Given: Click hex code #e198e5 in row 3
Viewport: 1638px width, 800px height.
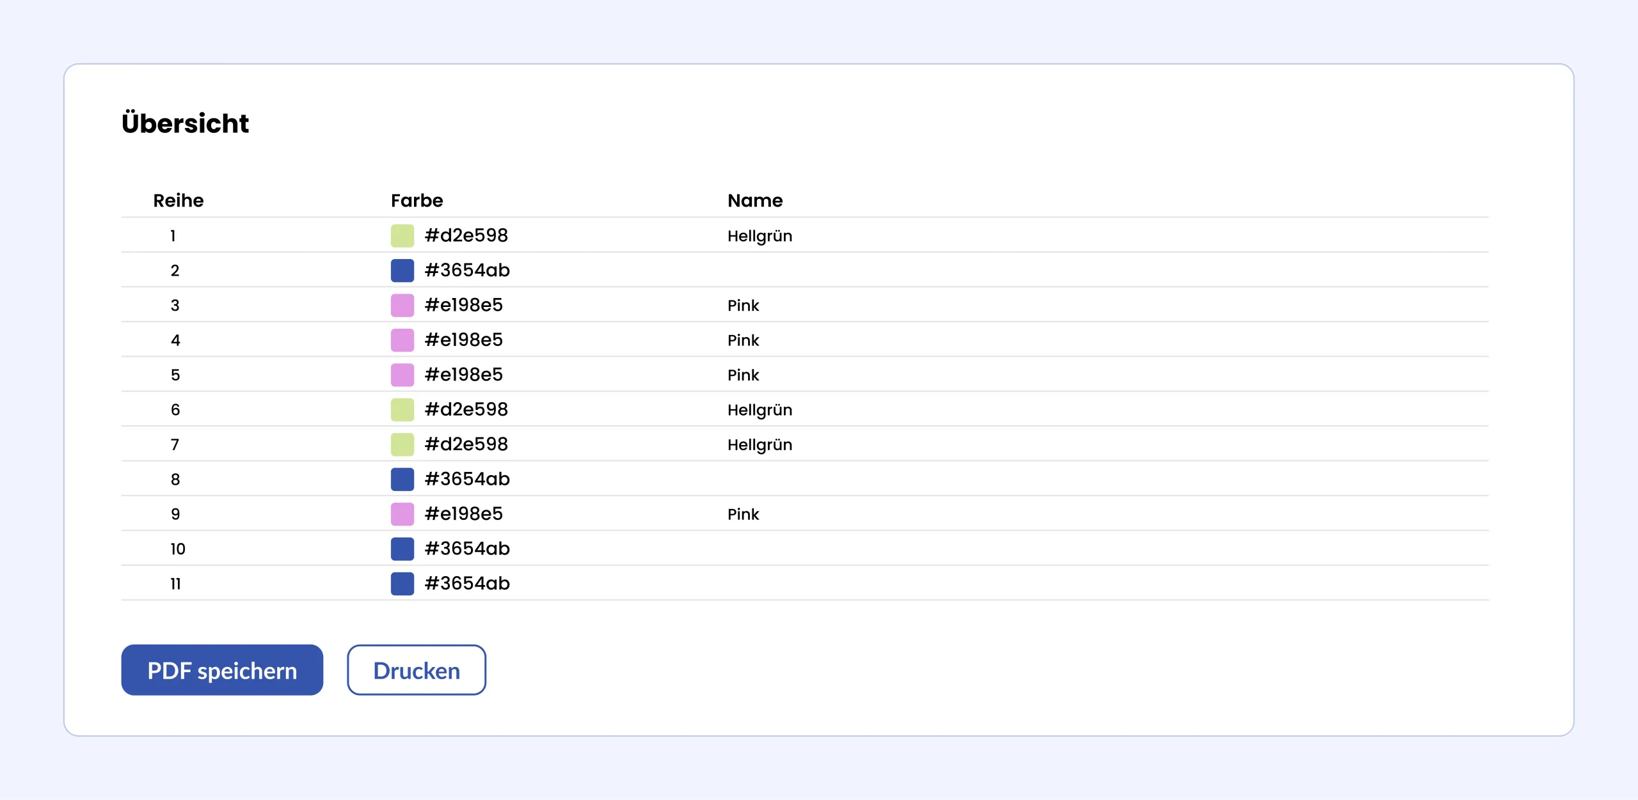Looking at the screenshot, I should [464, 305].
